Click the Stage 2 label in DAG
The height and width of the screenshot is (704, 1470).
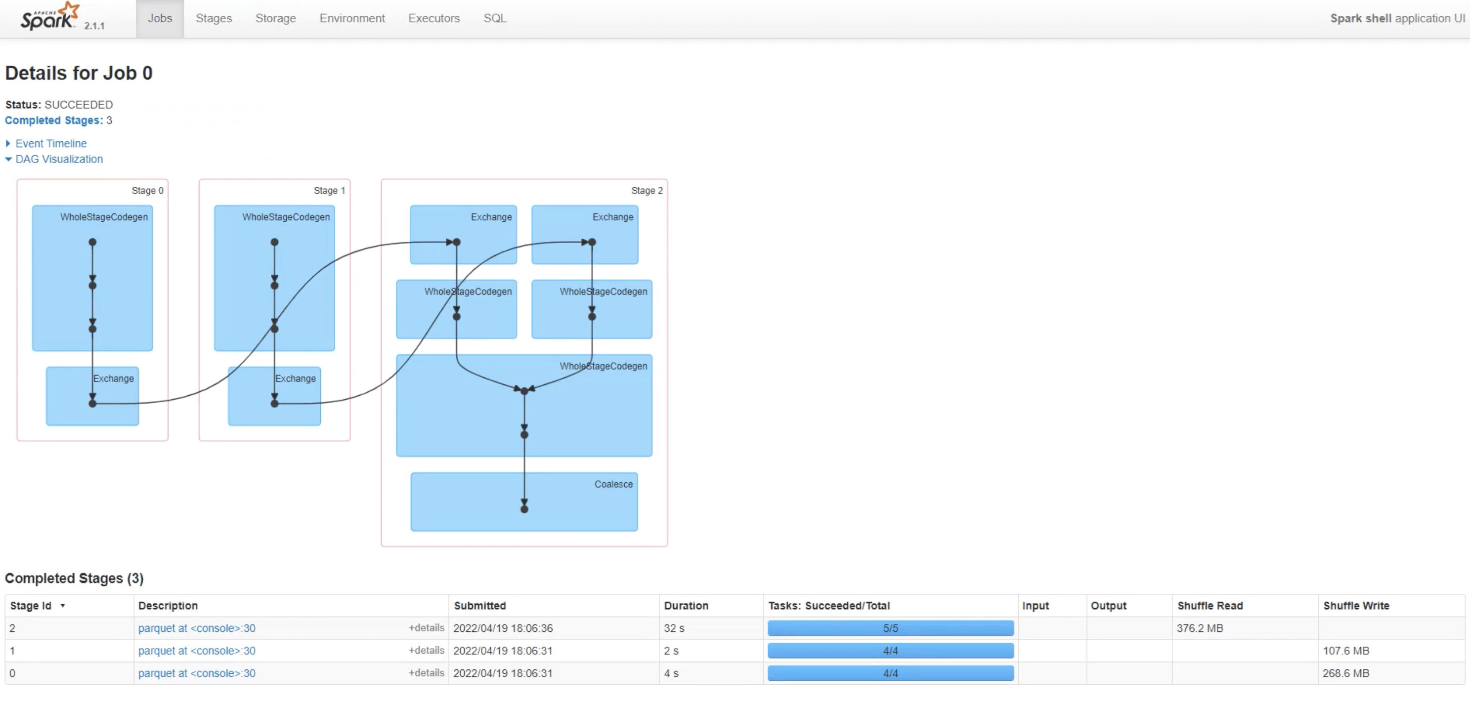[646, 191]
